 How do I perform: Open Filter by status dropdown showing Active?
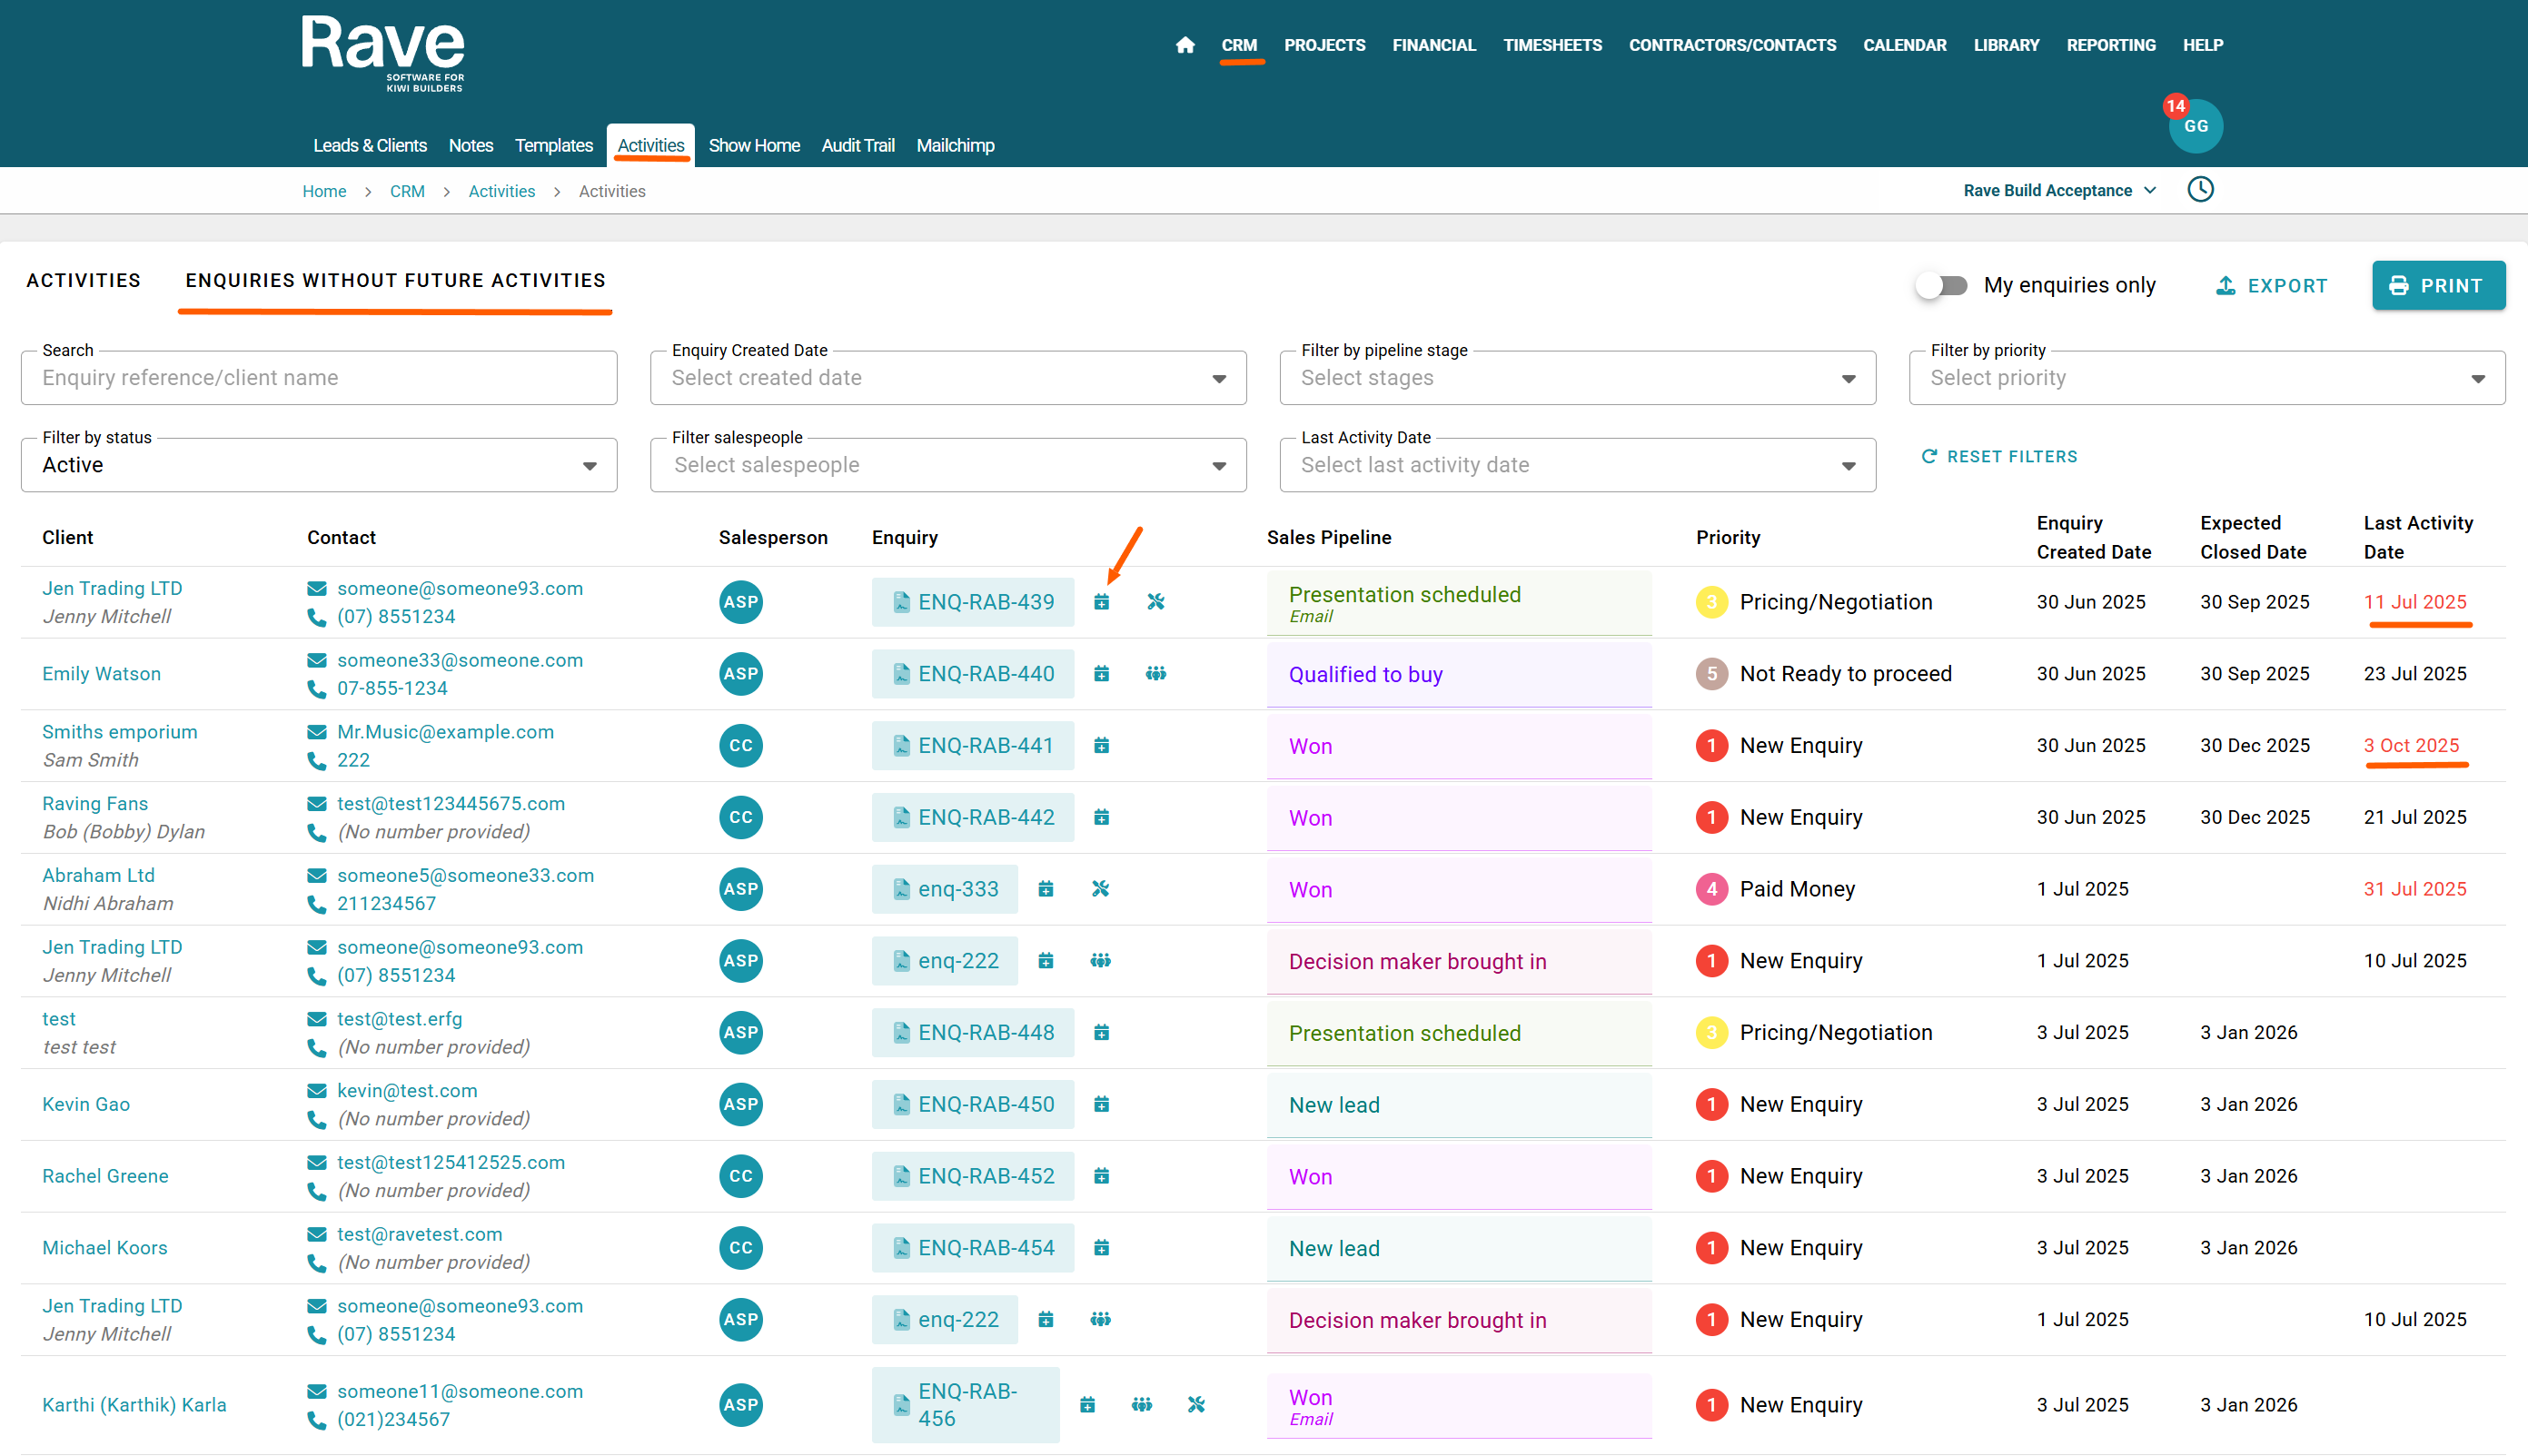click(319, 465)
